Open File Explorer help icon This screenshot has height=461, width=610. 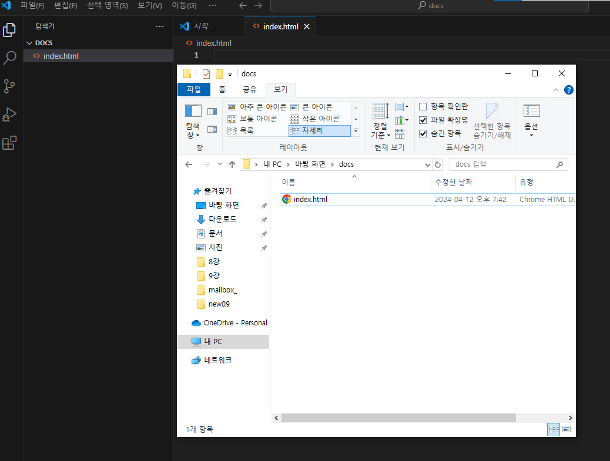pyautogui.click(x=569, y=90)
